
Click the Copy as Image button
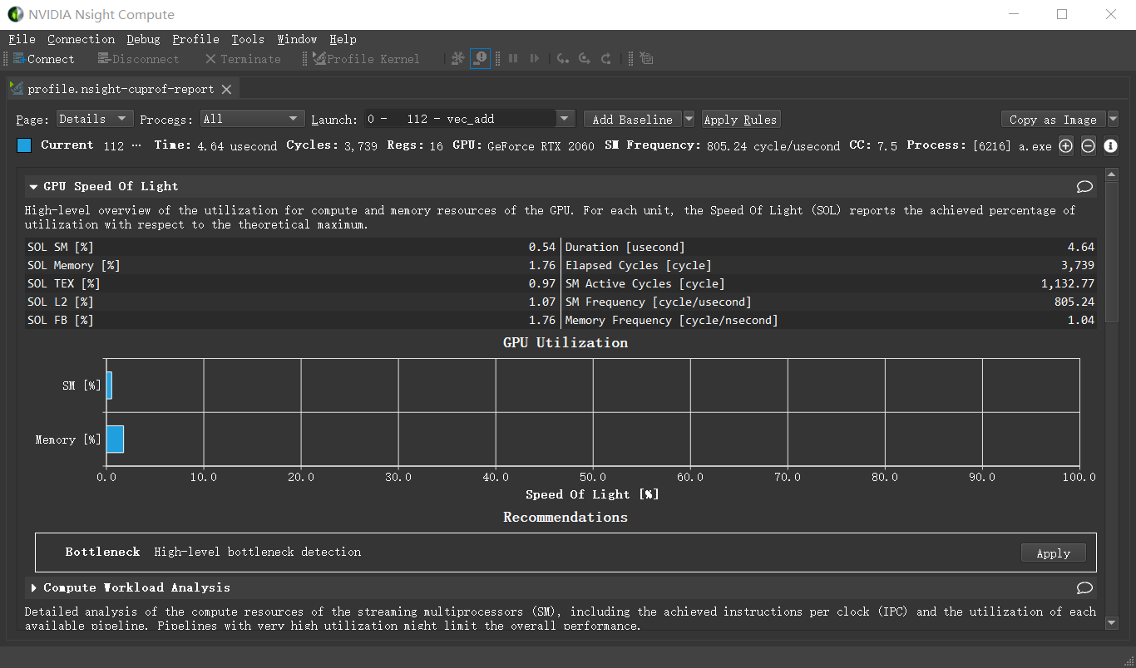click(x=1053, y=120)
